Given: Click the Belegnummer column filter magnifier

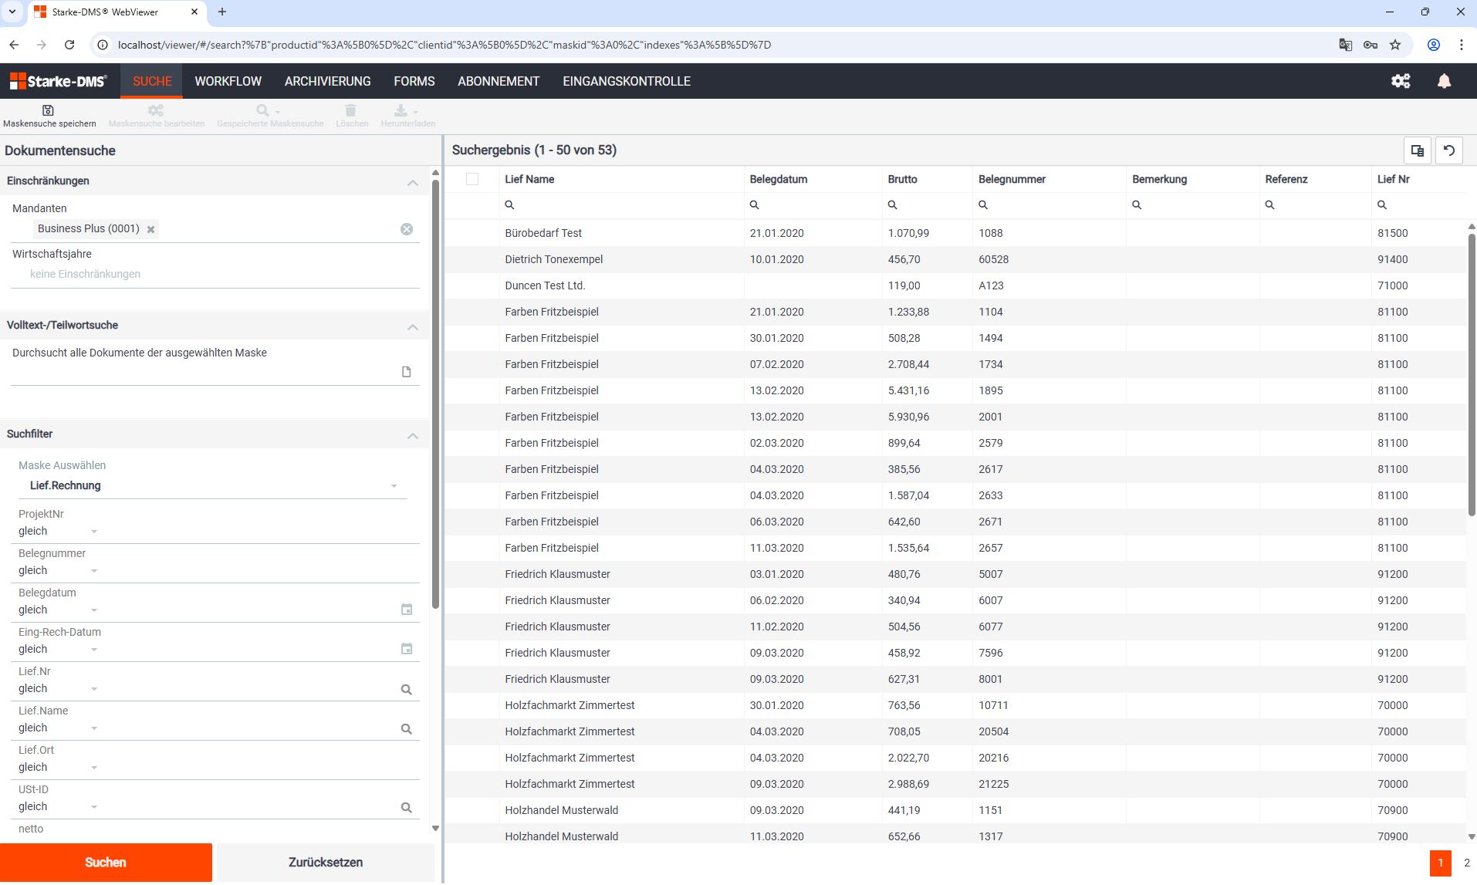Looking at the screenshot, I should tap(983, 205).
